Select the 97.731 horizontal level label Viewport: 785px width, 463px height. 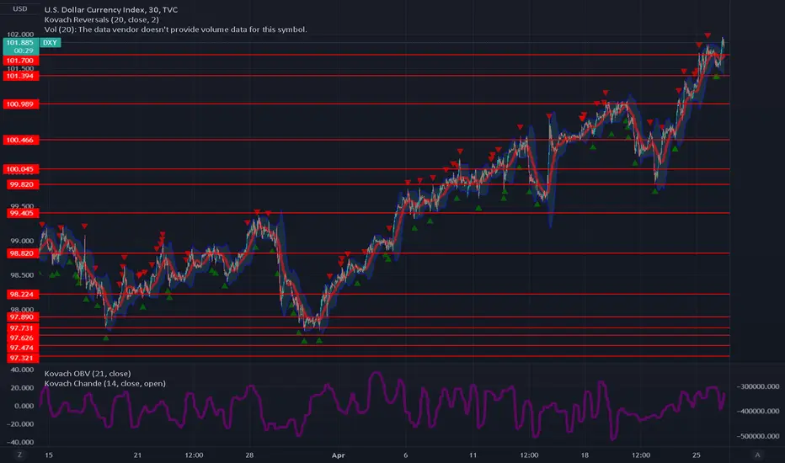[22, 328]
